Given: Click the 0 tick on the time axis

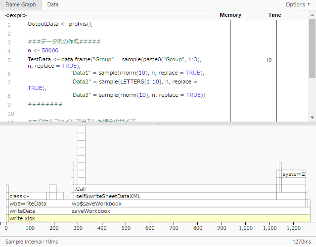Looking at the screenshot, I should click(6, 228).
